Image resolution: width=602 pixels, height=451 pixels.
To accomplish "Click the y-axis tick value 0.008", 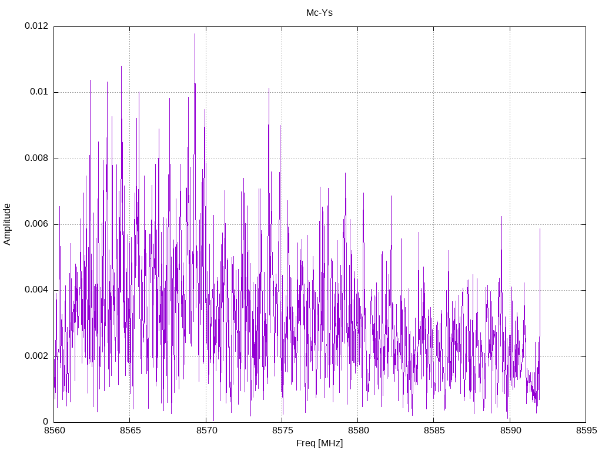I will (x=36, y=159).
